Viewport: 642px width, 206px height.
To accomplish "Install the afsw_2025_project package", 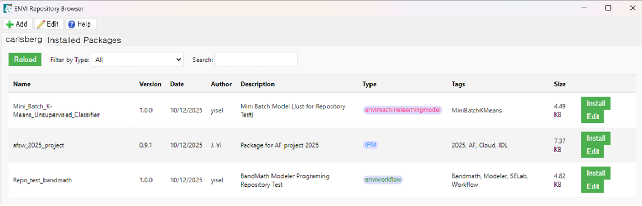I will 596,139.
